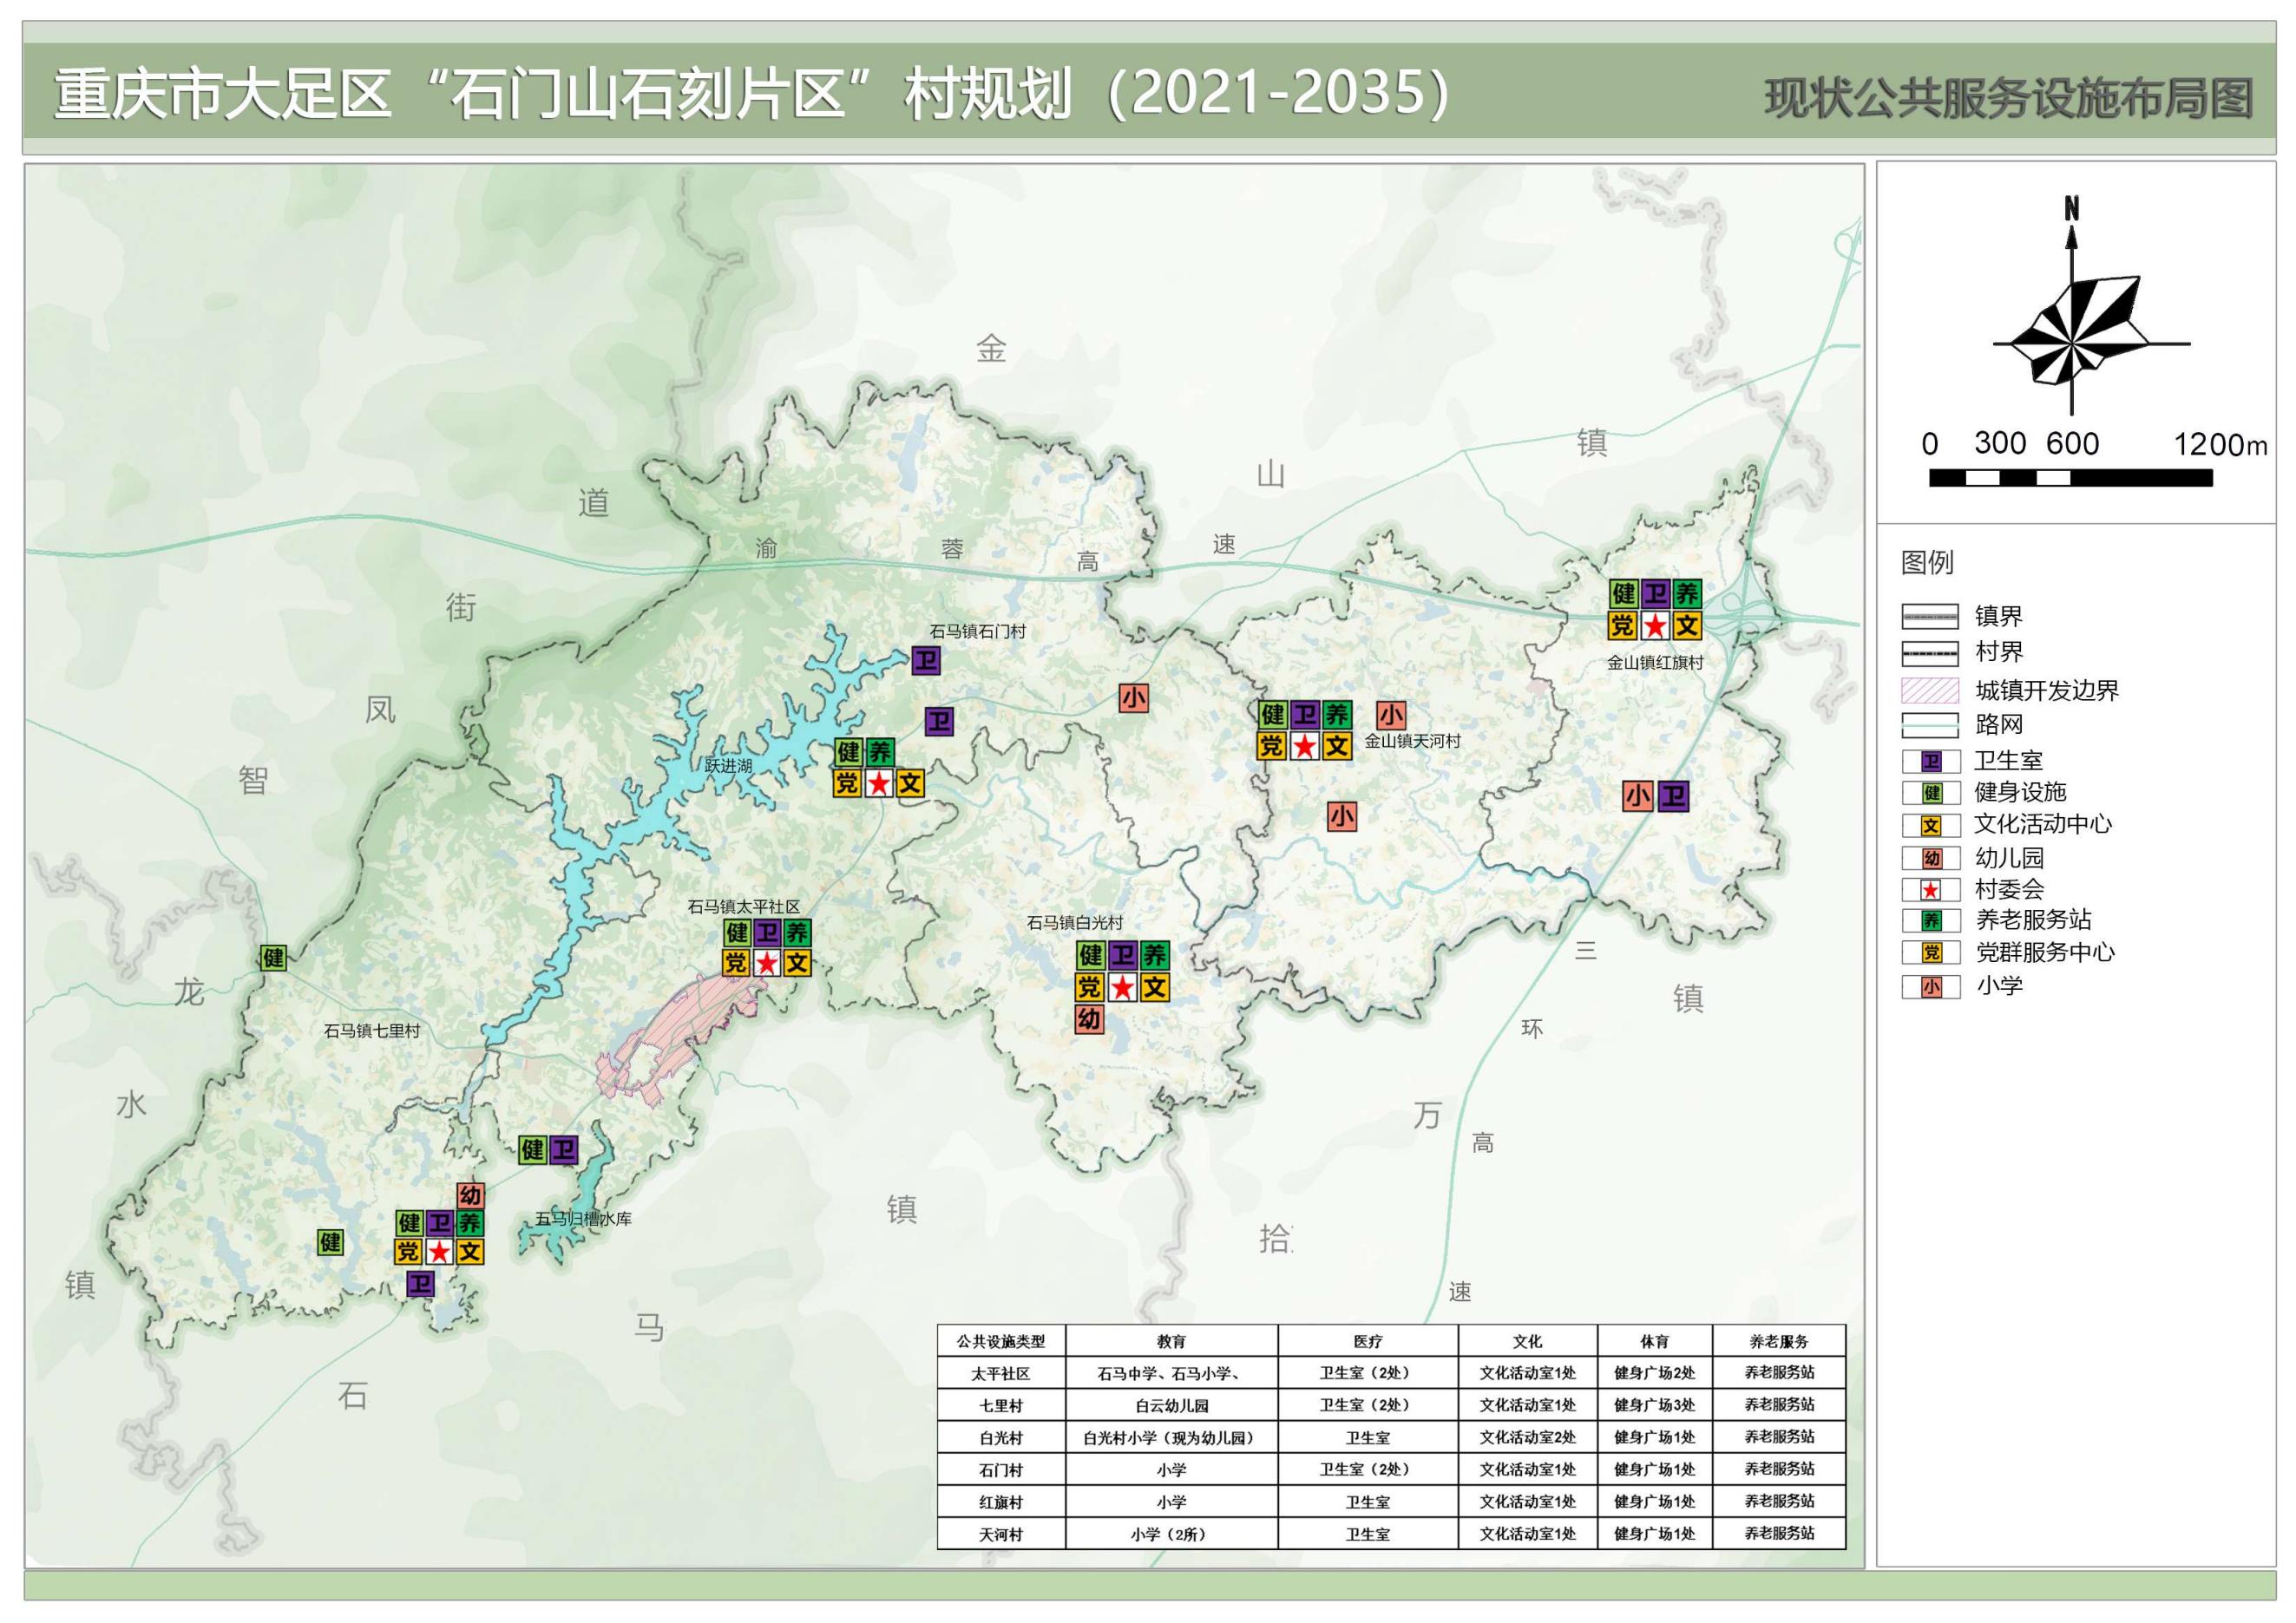Click the 五马归槽水库 reservoir label
Image resolution: width=2296 pixels, height=1623 pixels.
pos(583,1218)
